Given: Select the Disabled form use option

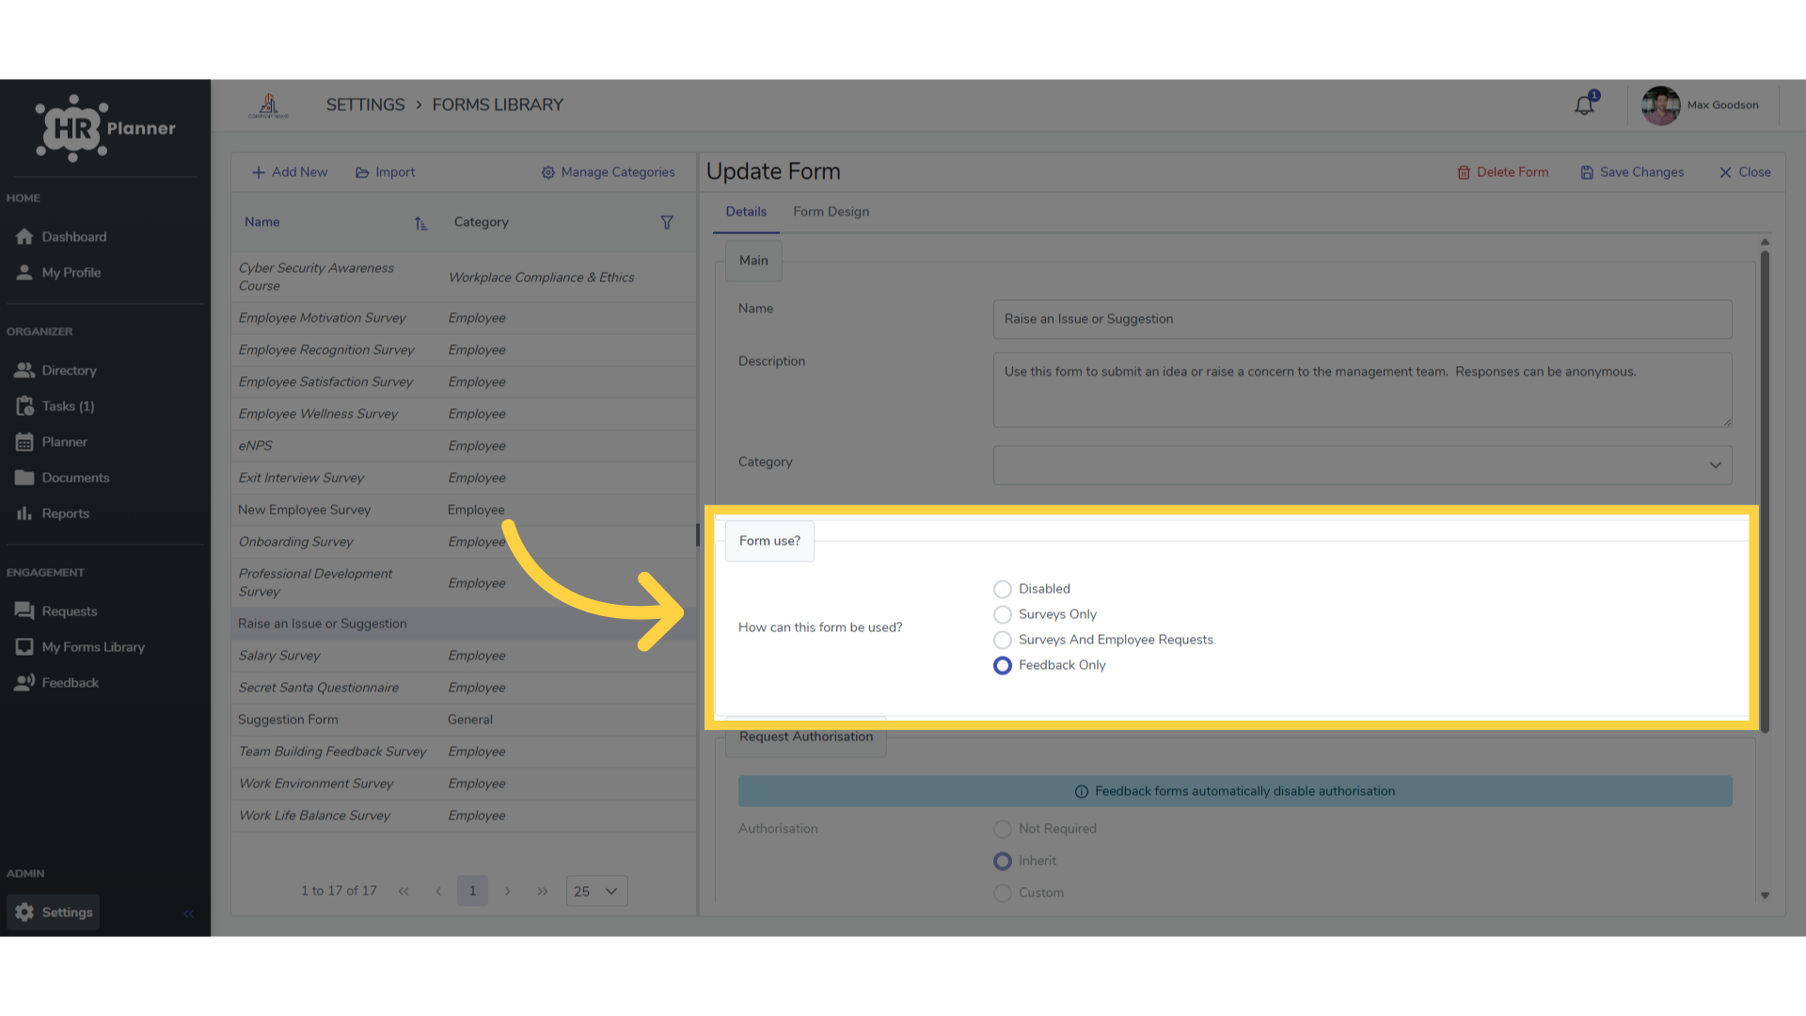Looking at the screenshot, I should click(1003, 589).
